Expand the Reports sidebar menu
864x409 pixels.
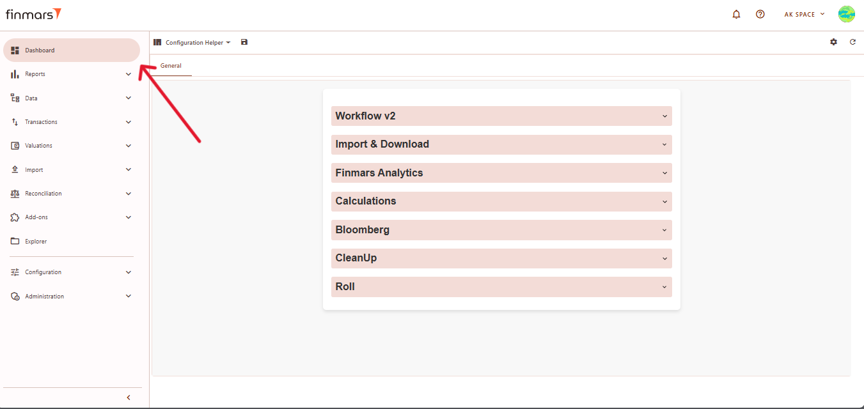tap(70, 74)
